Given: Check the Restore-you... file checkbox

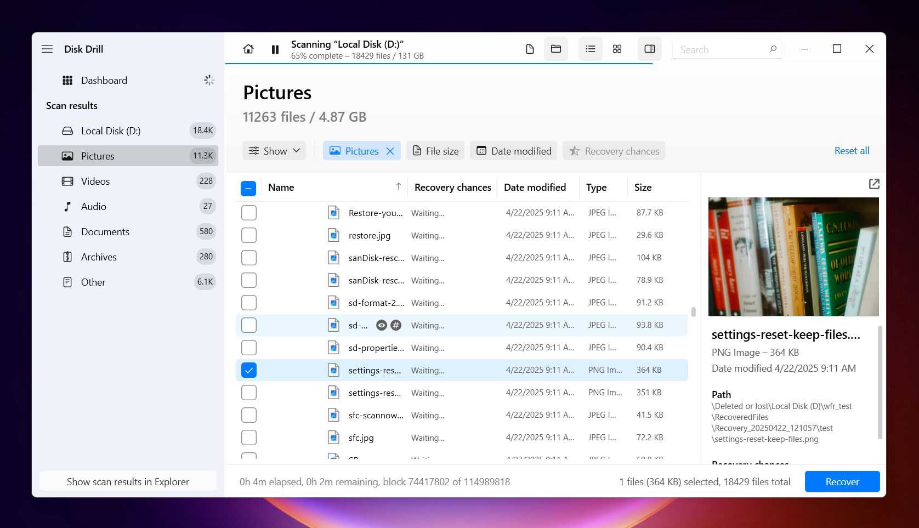Looking at the screenshot, I should 249,213.
